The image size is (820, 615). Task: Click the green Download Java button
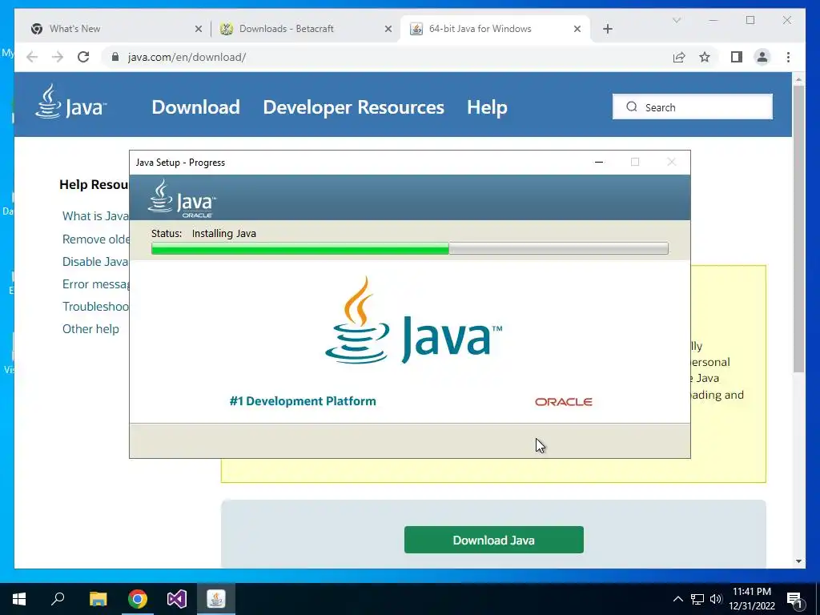pyautogui.click(x=493, y=540)
